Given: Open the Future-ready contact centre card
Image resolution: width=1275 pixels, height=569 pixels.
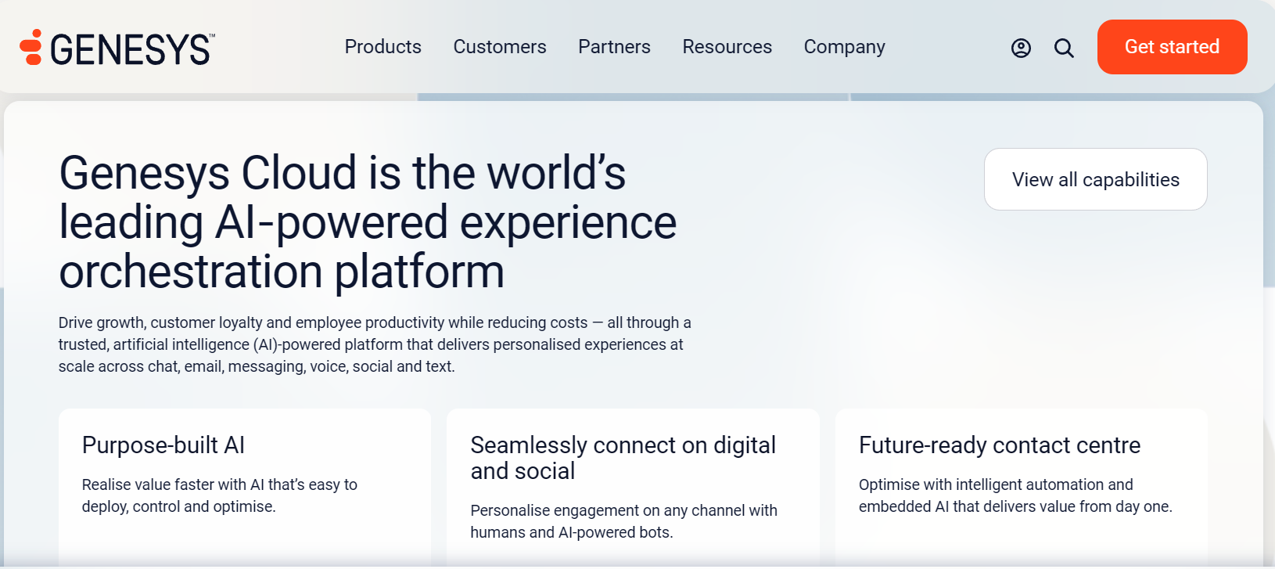Looking at the screenshot, I should point(1022,488).
